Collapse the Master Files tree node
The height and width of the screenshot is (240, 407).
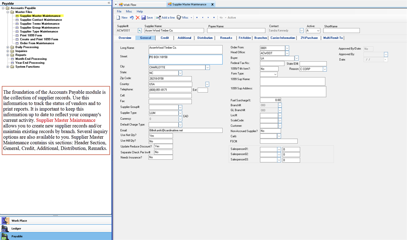click(x=8, y=12)
